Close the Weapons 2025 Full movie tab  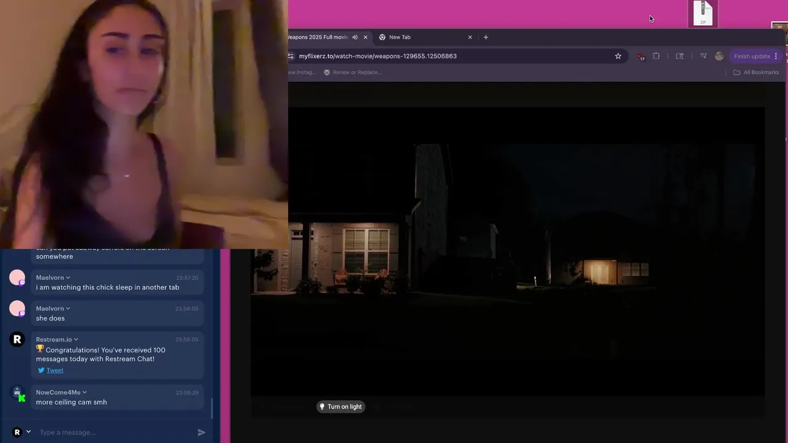pyautogui.click(x=365, y=37)
